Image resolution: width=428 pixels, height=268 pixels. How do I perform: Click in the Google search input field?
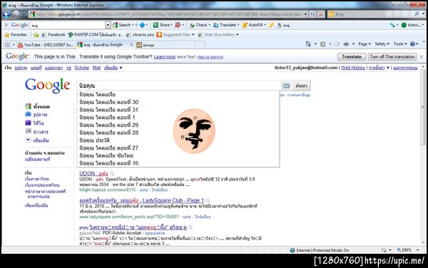[179, 86]
